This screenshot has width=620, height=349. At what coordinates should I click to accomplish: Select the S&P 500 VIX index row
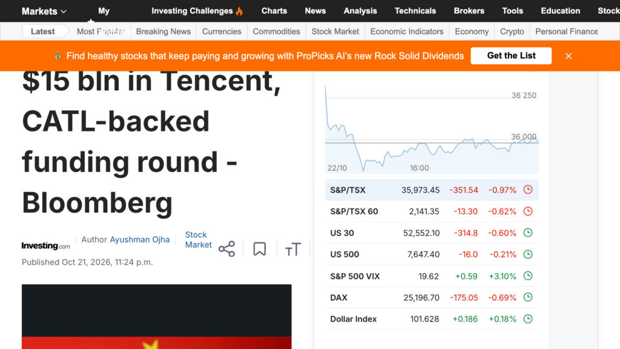(x=431, y=276)
